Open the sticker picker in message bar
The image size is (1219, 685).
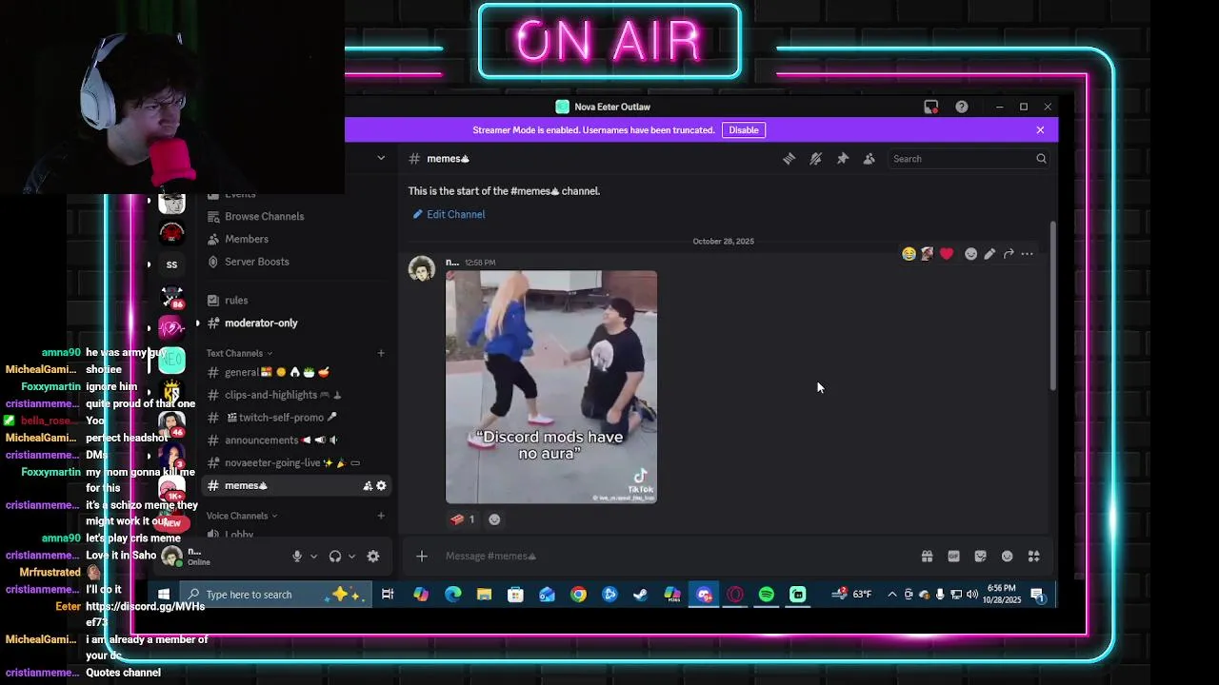click(x=980, y=557)
